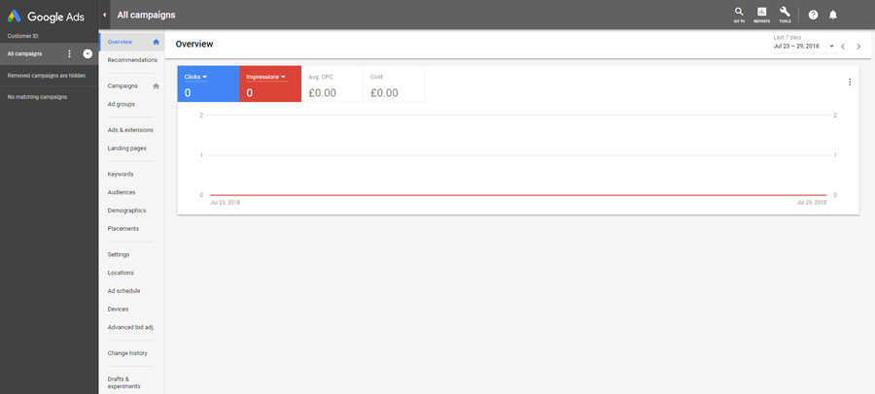This screenshot has width=875, height=394.
Task: Open the help question mark icon
Action: click(x=813, y=16)
